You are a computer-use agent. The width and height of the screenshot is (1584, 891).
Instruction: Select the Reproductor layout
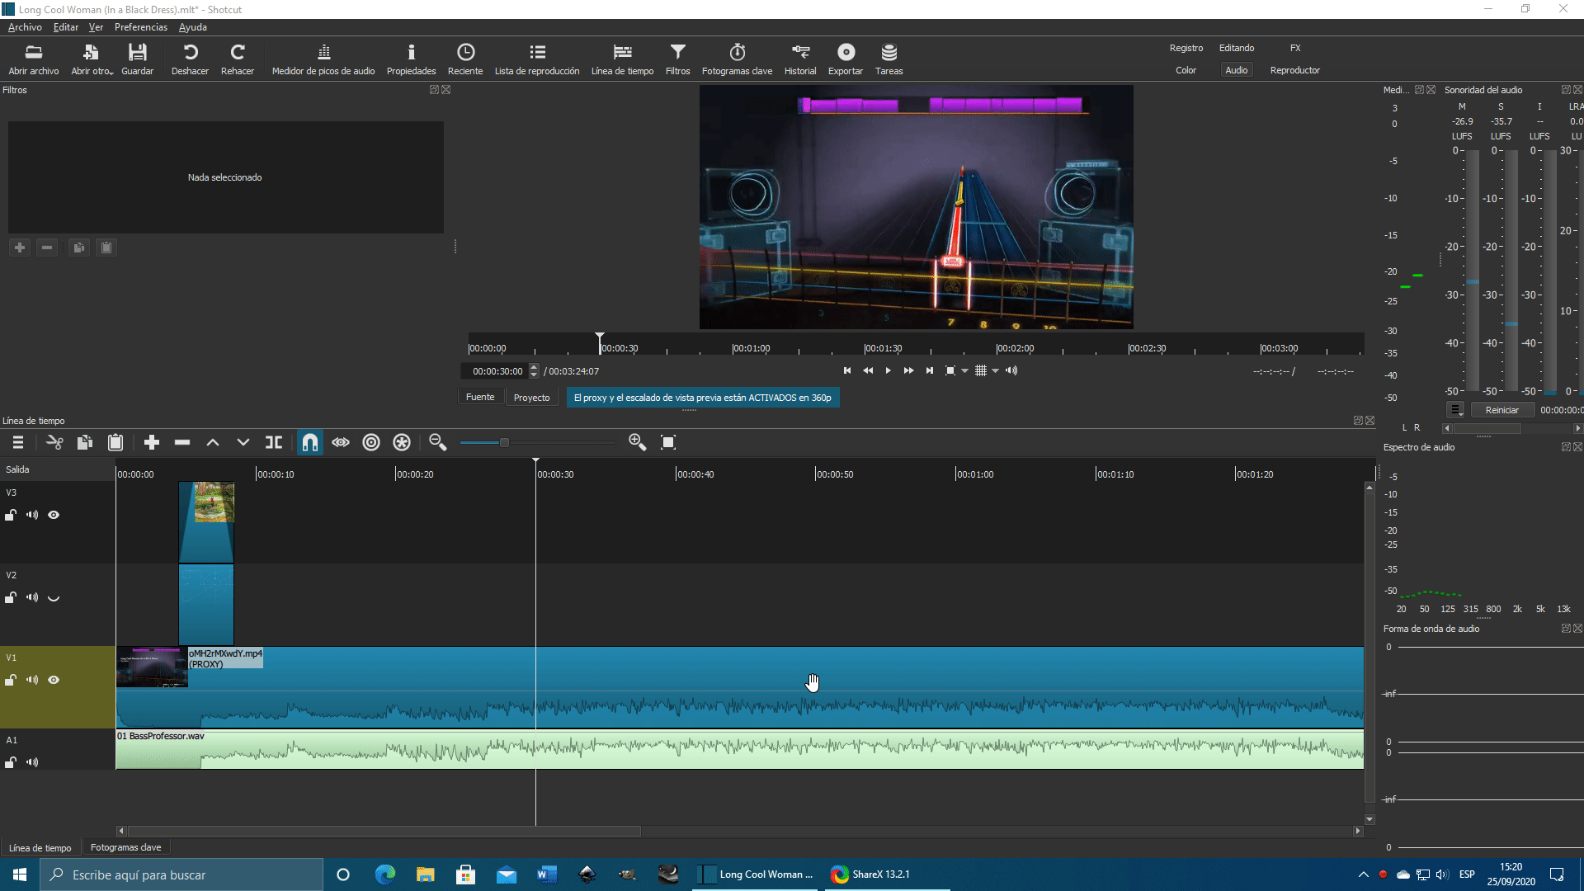pyautogui.click(x=1295, y=70)
